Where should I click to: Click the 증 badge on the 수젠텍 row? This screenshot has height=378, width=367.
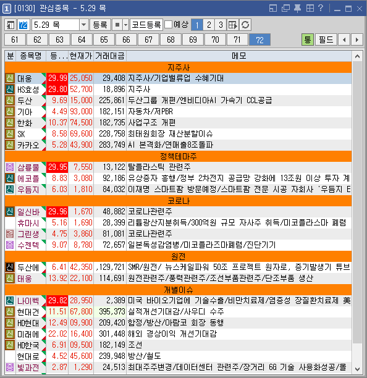[10, 245]
